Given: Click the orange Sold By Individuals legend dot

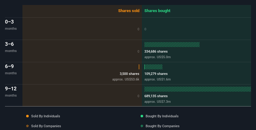Looking at the screenshot, I should (x=27, y=116).
